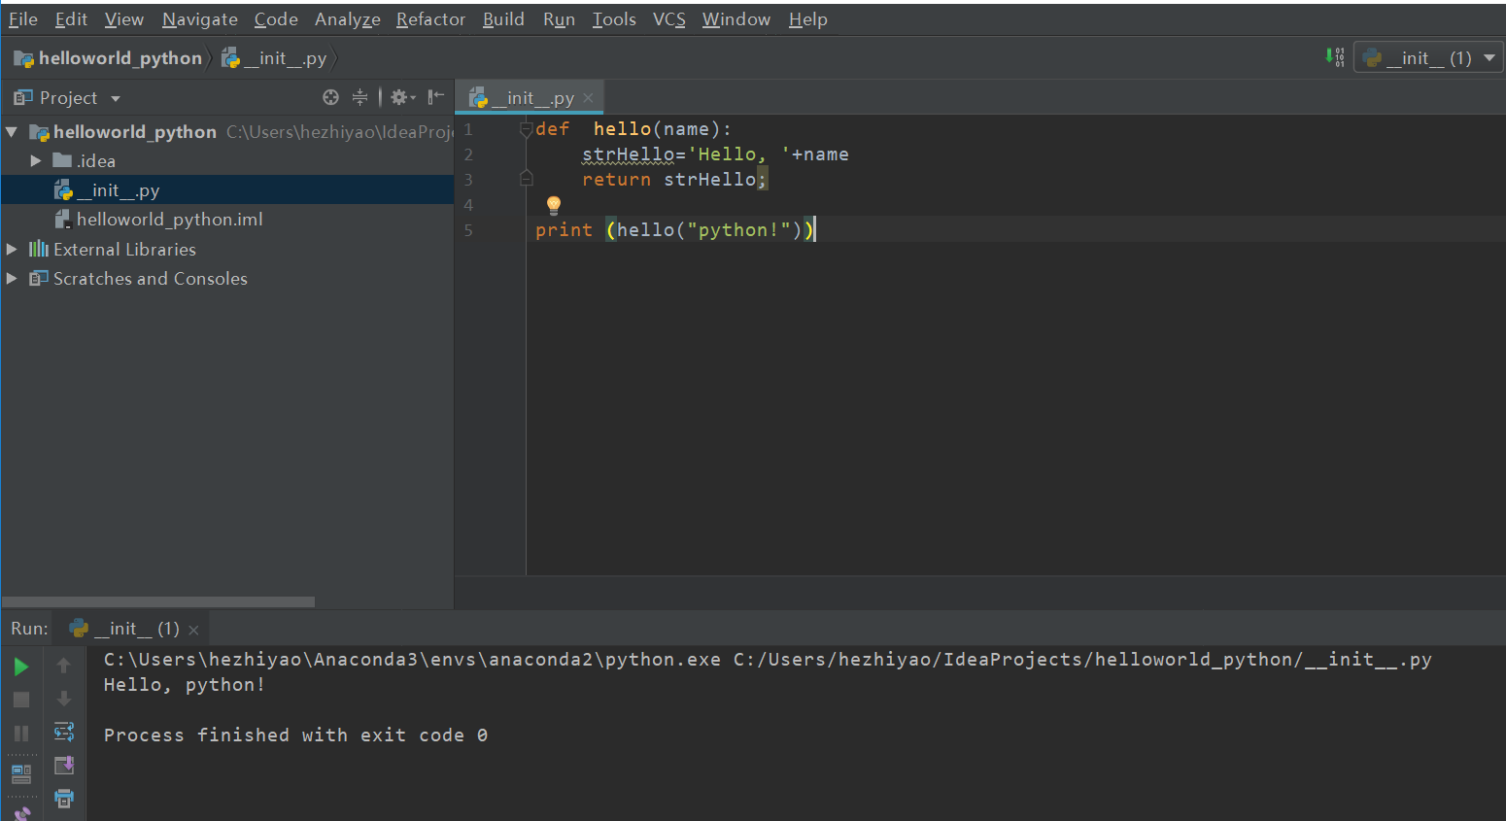
Task: Click the print statement on line 5
Action: pos(675,230)
